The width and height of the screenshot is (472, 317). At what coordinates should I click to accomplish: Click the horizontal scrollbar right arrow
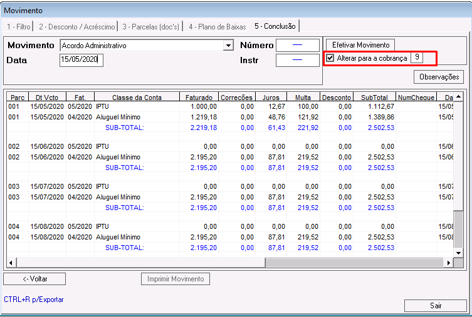pos(449,263)
